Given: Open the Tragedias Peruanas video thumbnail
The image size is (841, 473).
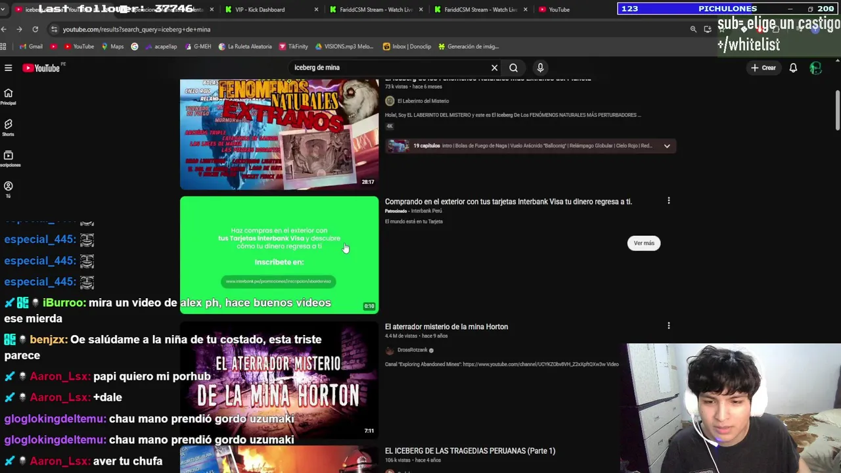Looking at the screenshot, I should point(279,459).
